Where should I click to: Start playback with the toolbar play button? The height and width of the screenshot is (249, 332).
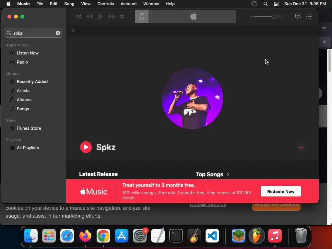click(x=101, y=16)
